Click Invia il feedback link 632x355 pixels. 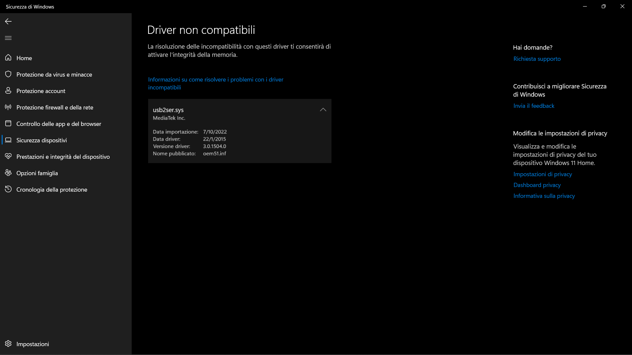534,106
